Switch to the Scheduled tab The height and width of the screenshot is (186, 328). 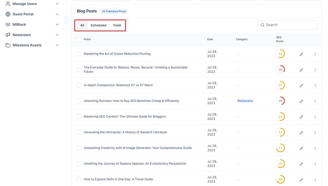[98, 25]
